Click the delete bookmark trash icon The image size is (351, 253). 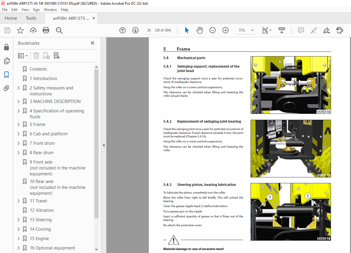[36, 56]
